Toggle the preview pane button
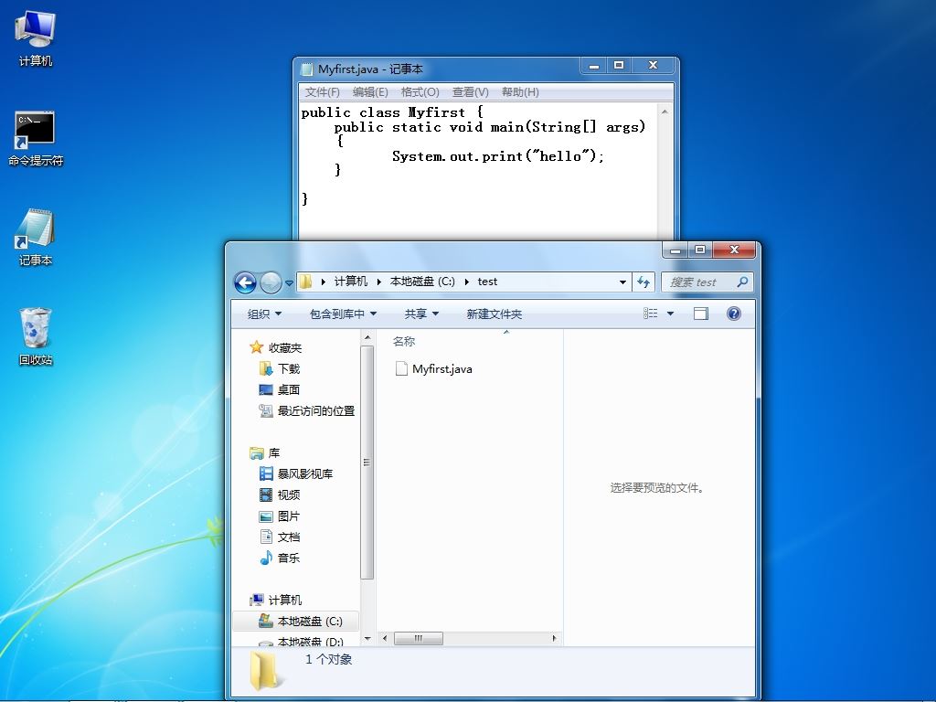 pyautogui.click(x=701, y=314)
